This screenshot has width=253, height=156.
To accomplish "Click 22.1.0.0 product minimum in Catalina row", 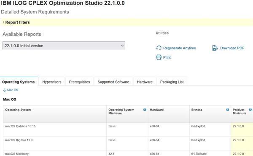I will [242, 129].
